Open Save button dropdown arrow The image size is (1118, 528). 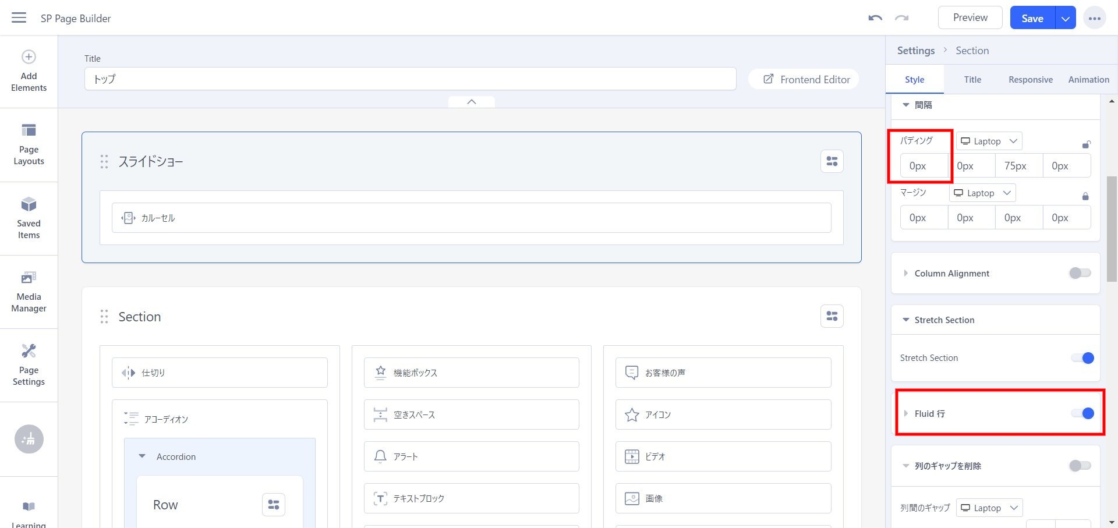(1065, 18)
